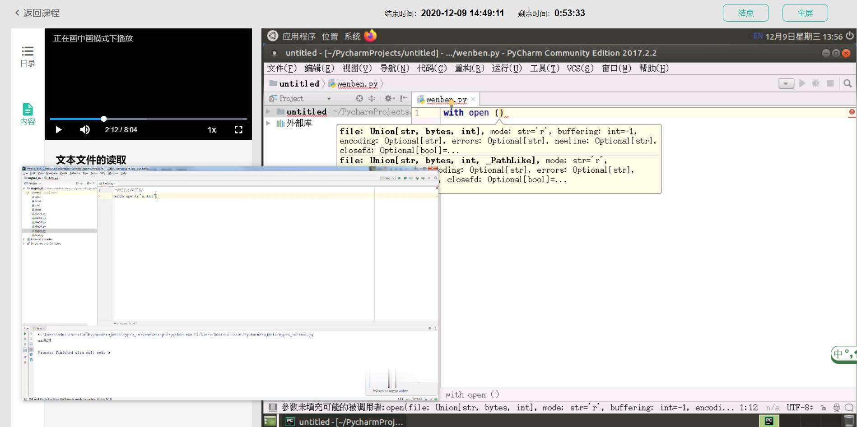857x427 pixels.
Task: Close the wenben.py editor tab
Action: tap(473, 99)
